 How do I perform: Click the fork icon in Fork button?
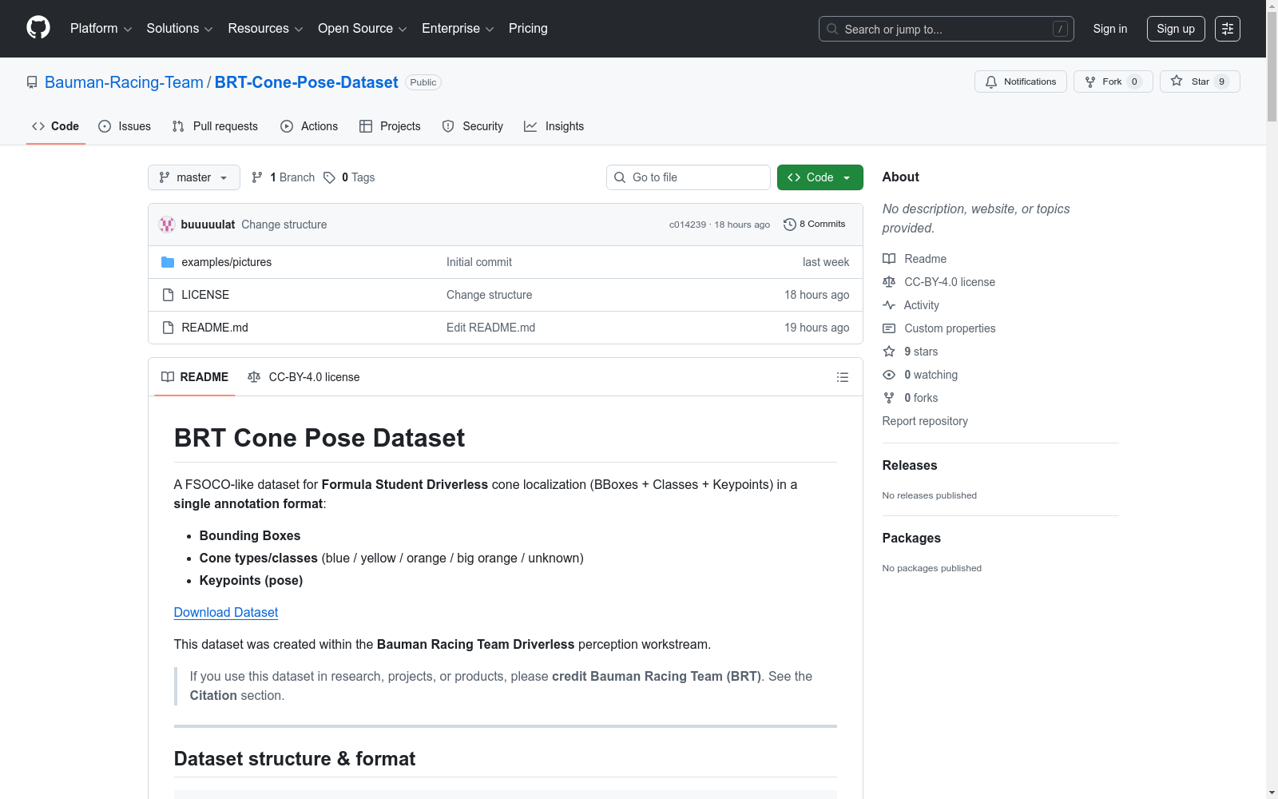click(x=1090, y=81)
